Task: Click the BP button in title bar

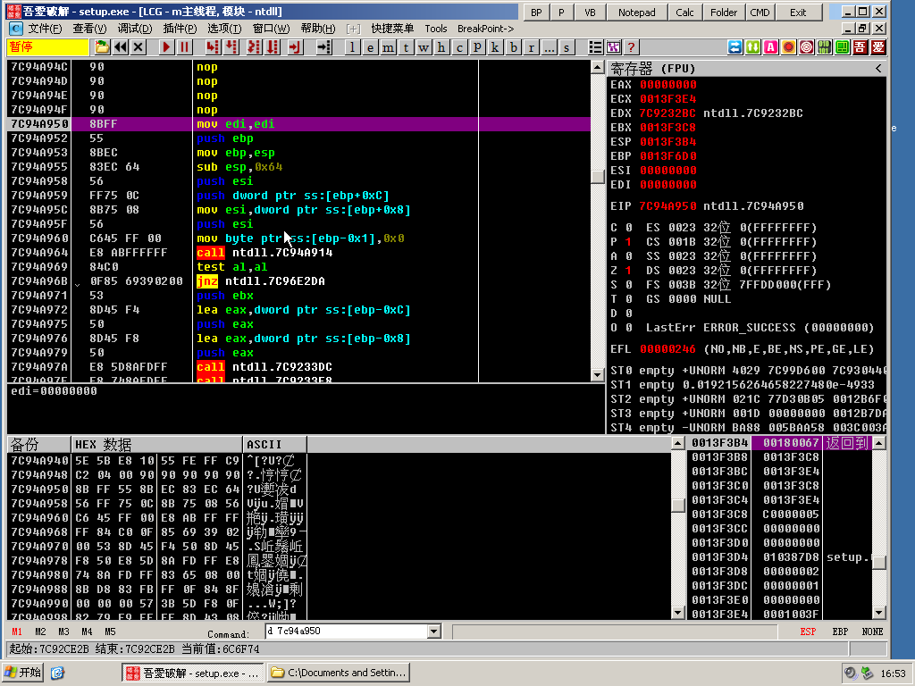Action: coord(536,13)
